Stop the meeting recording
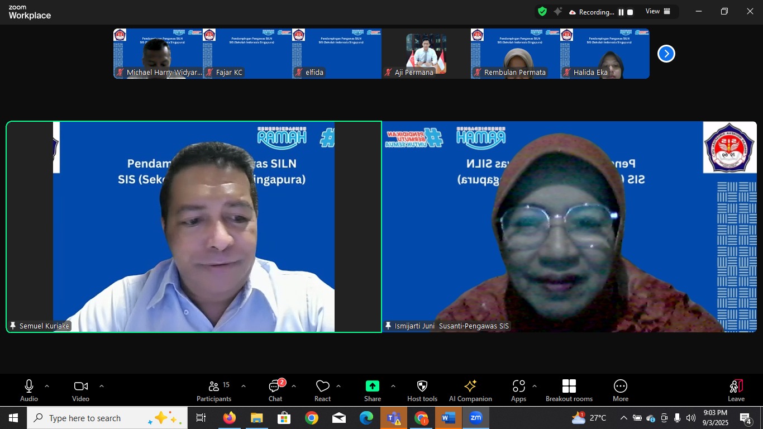The height and width of the screenshot is (429, 763). tap(630, 12)
